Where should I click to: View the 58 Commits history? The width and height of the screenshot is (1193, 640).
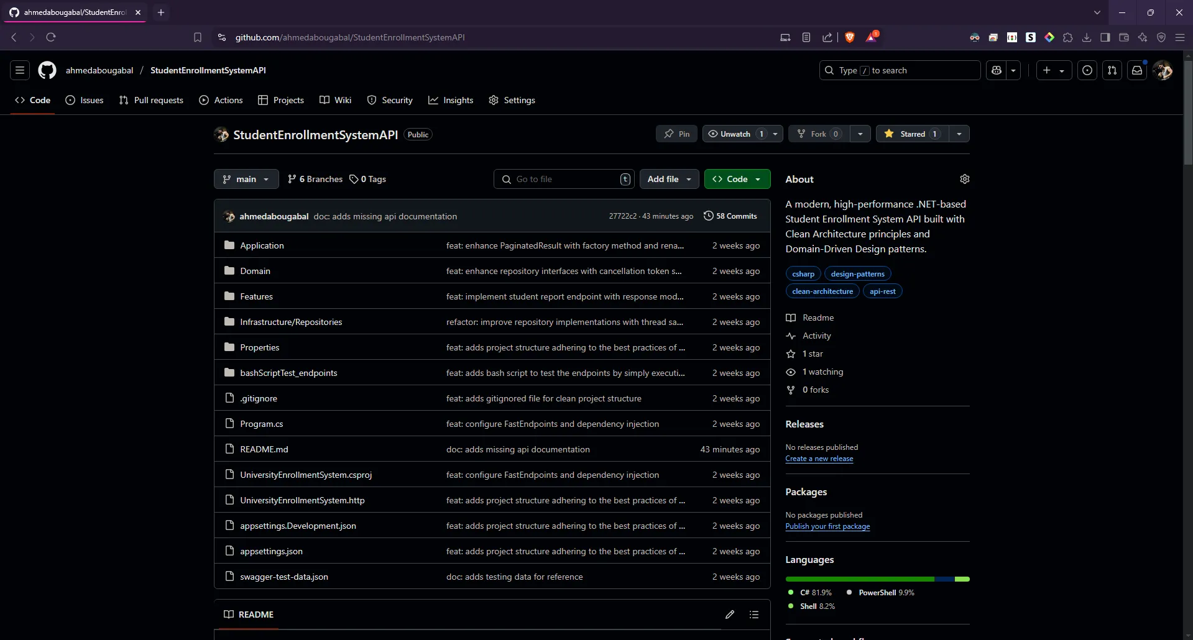(730, 216)
